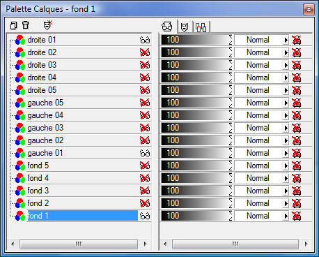Click the right arrow of the layer list scrollbar

point(145,244)
